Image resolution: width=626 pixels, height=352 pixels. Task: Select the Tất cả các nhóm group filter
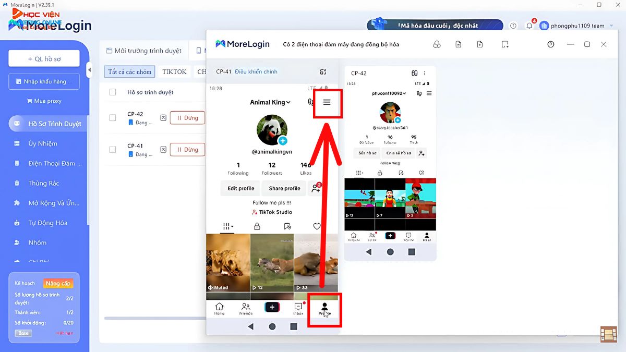(x=130, y=72)
